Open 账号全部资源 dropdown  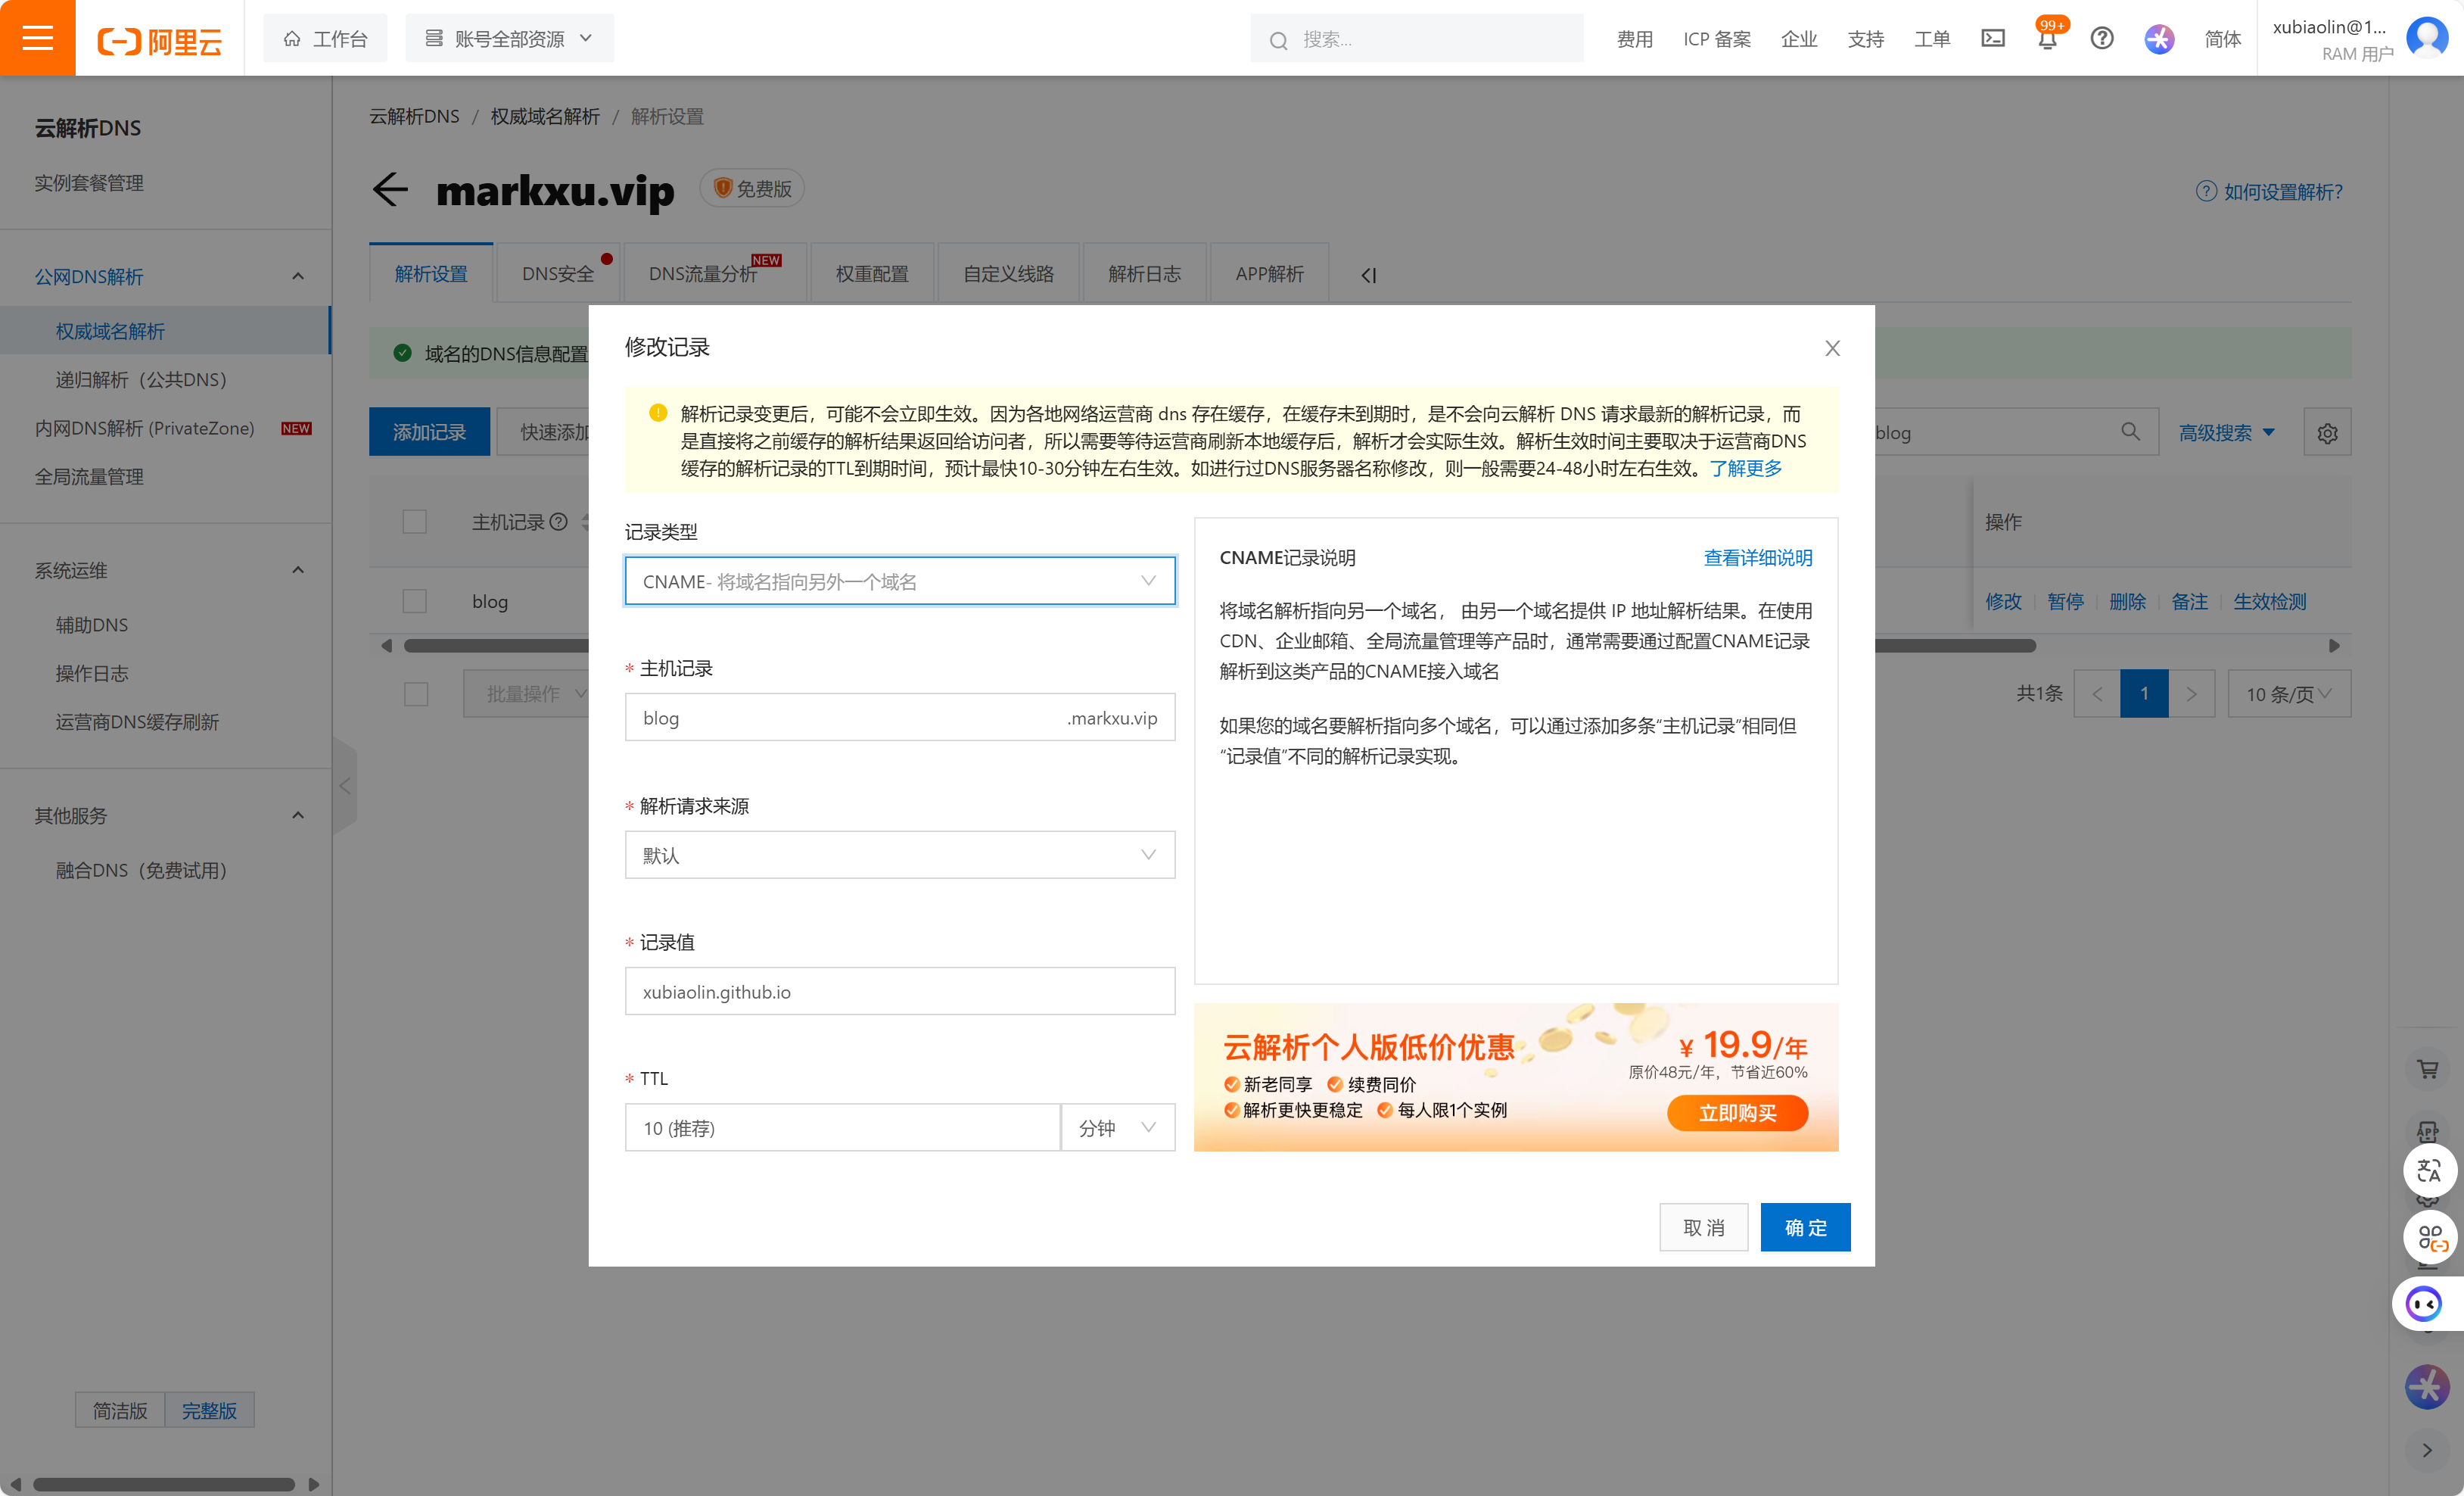coord(509,38)
